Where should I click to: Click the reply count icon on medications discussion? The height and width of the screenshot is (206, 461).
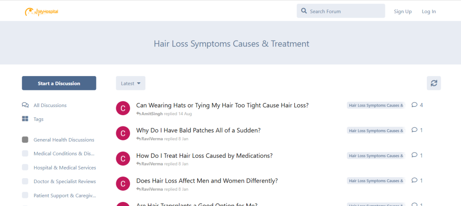[x=415, y=156]
